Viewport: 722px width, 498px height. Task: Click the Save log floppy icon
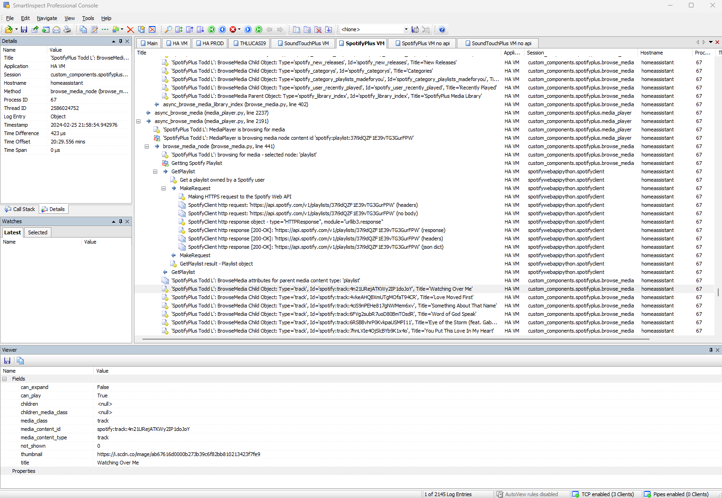pyautogui.click(x=24, y=29)
